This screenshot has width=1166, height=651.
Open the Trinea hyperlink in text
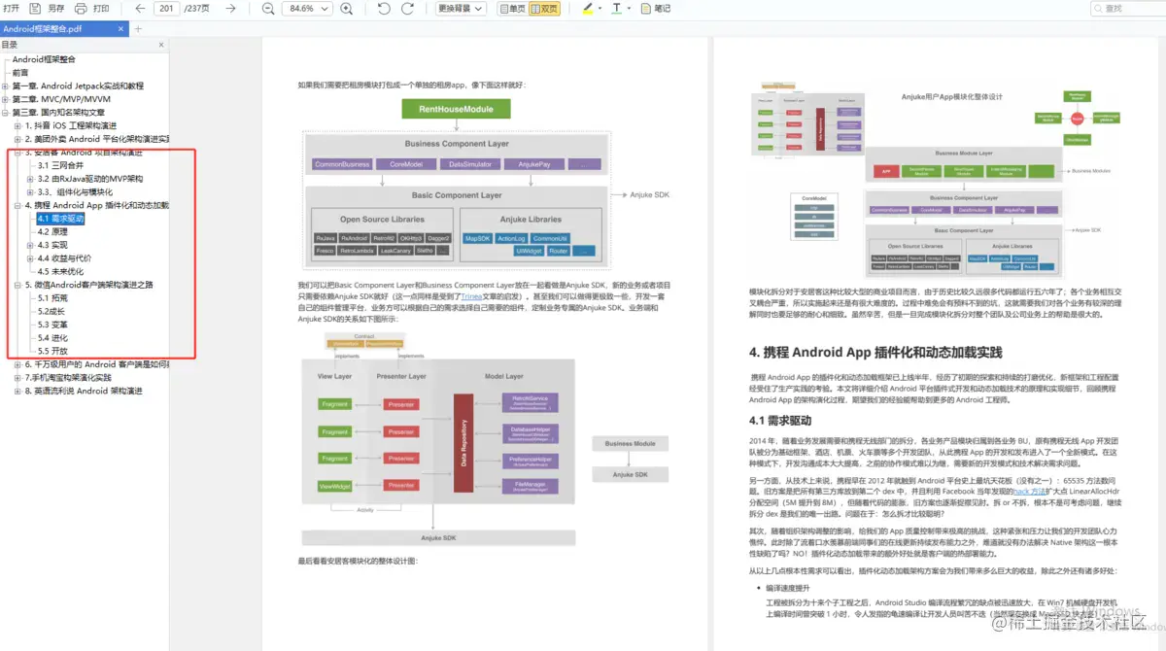click(x=471, y=297)
